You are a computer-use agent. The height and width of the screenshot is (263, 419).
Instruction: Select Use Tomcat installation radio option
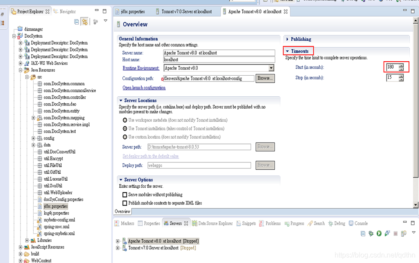(125, 129)
